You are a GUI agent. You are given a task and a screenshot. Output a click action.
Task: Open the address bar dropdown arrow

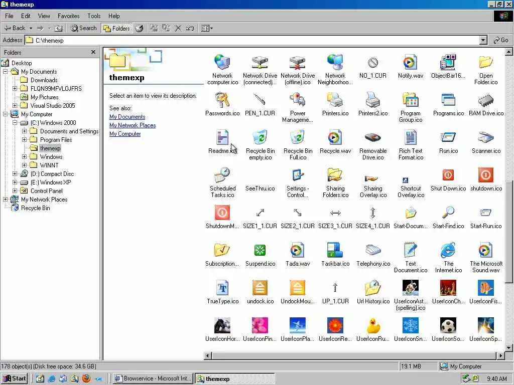coord(483,40)
